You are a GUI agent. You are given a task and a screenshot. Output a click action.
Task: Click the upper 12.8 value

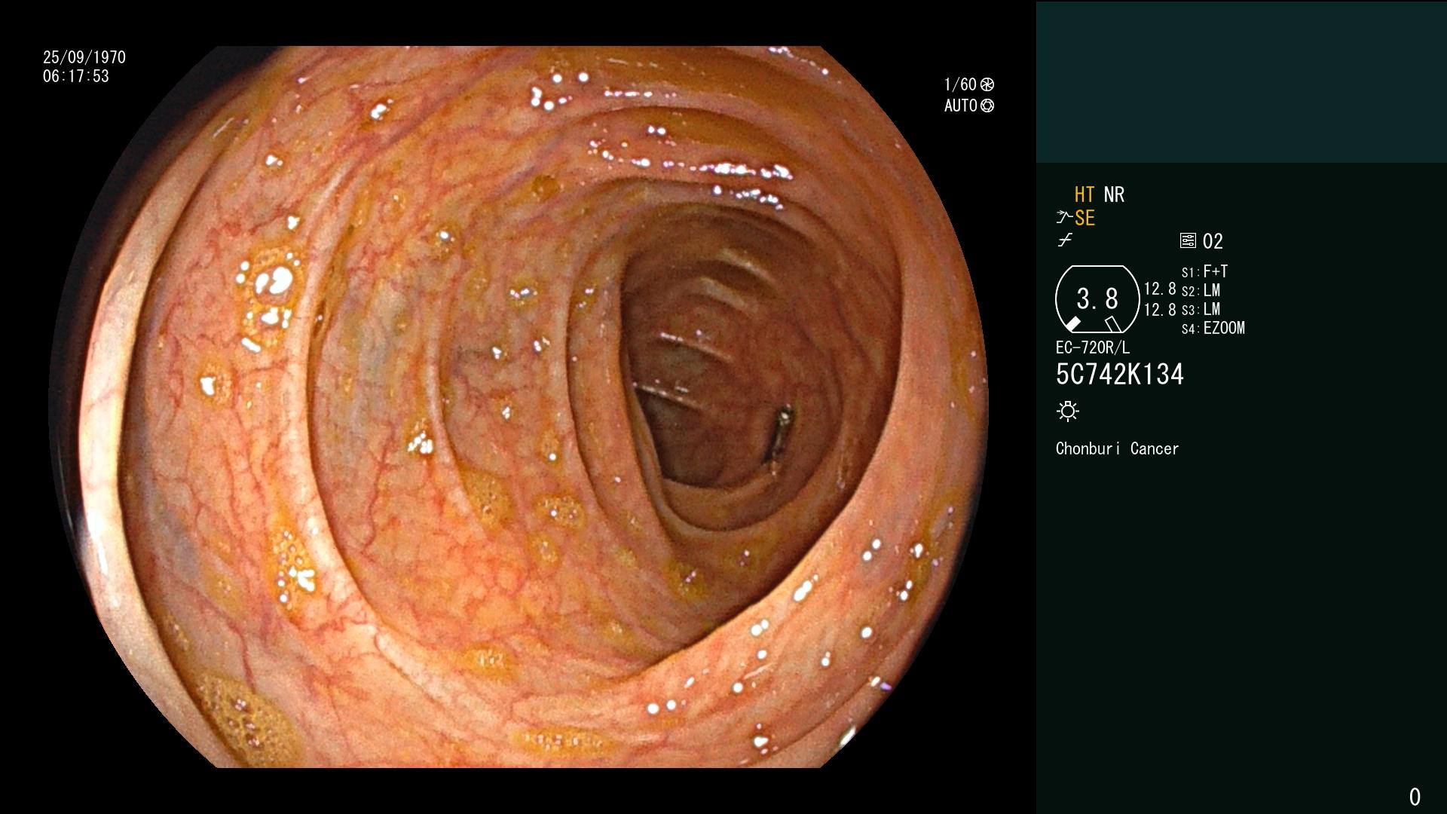pyautogui.click(x=1160, y=289)
